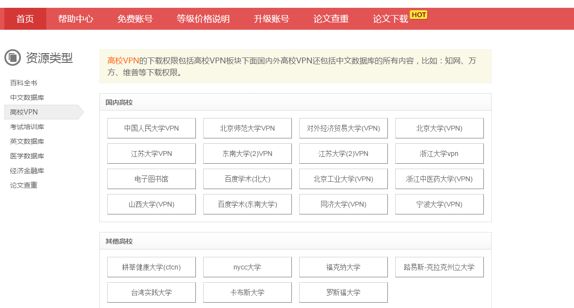This screenshot has width=574, height=308.
Task: Click 论文查重 in the top navigation bar
Action: pyautogui.click(x=331, y=19)
